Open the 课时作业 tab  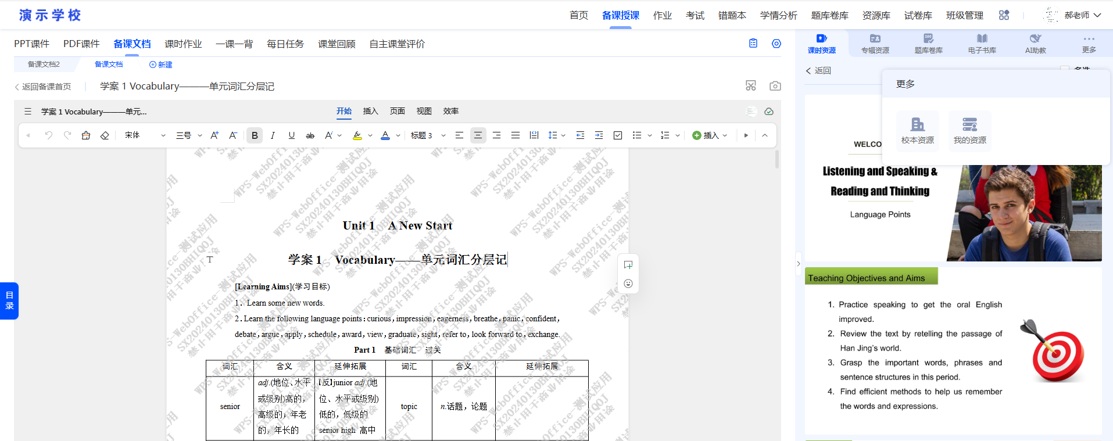(x=183, y=44)
